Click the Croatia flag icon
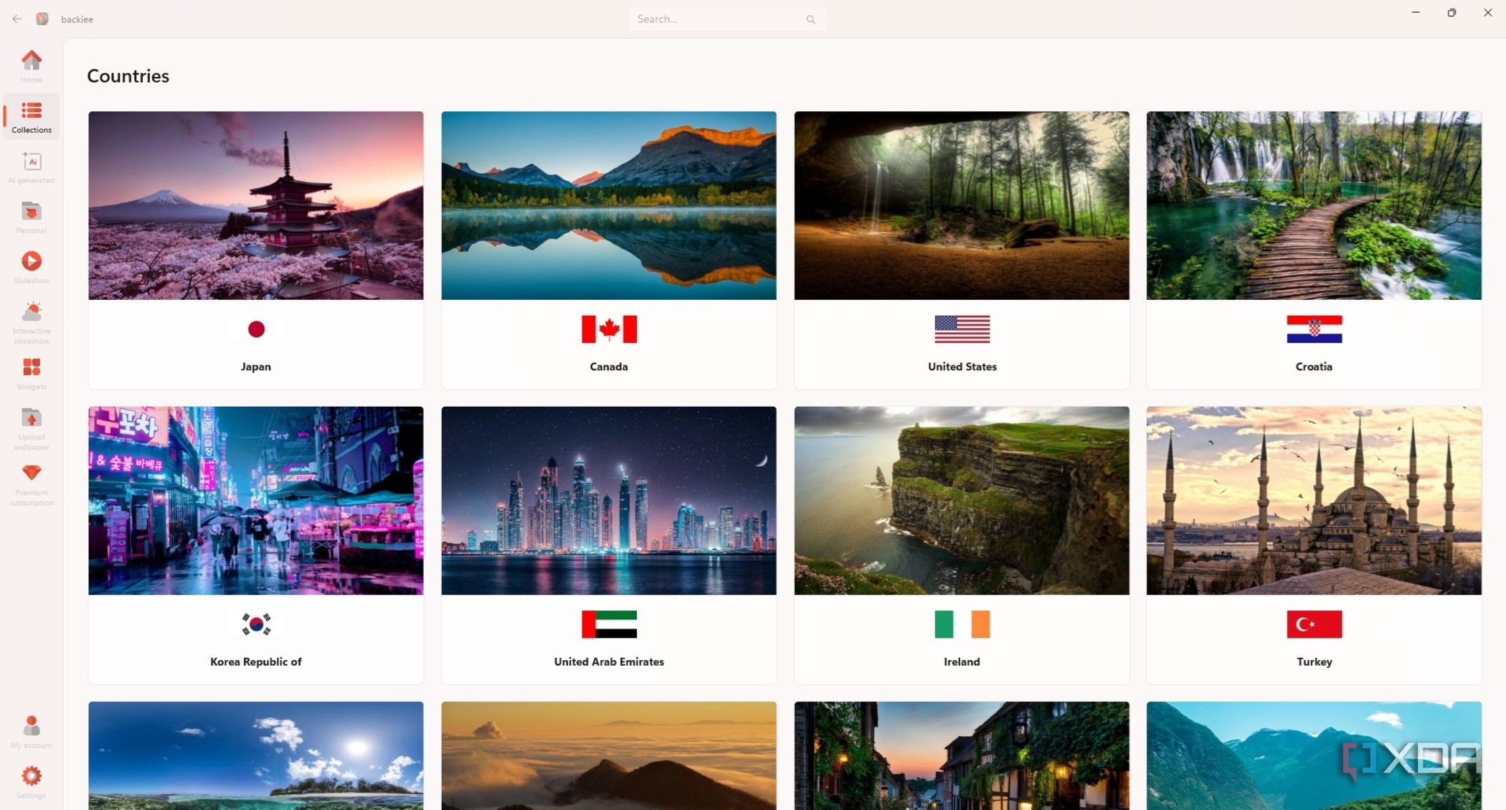Image resolution: width=1506 pixels, height=810 pixels. (1314, 329)
